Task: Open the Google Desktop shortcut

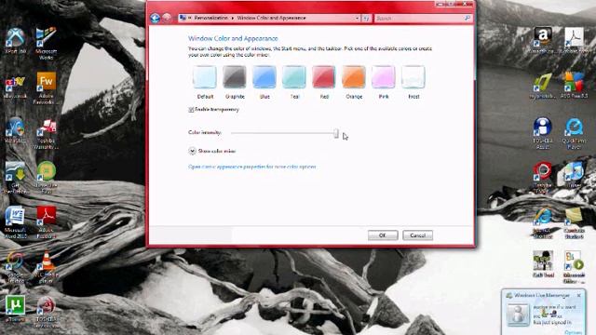Action: (15, 267)
